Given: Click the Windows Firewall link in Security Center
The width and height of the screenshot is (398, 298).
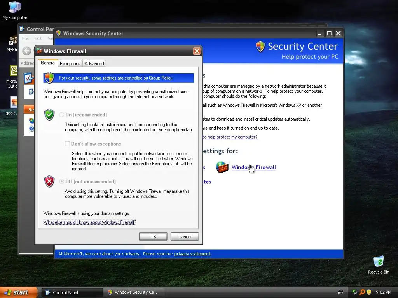Looking at the screenshot, I should [x=253, y=167].
